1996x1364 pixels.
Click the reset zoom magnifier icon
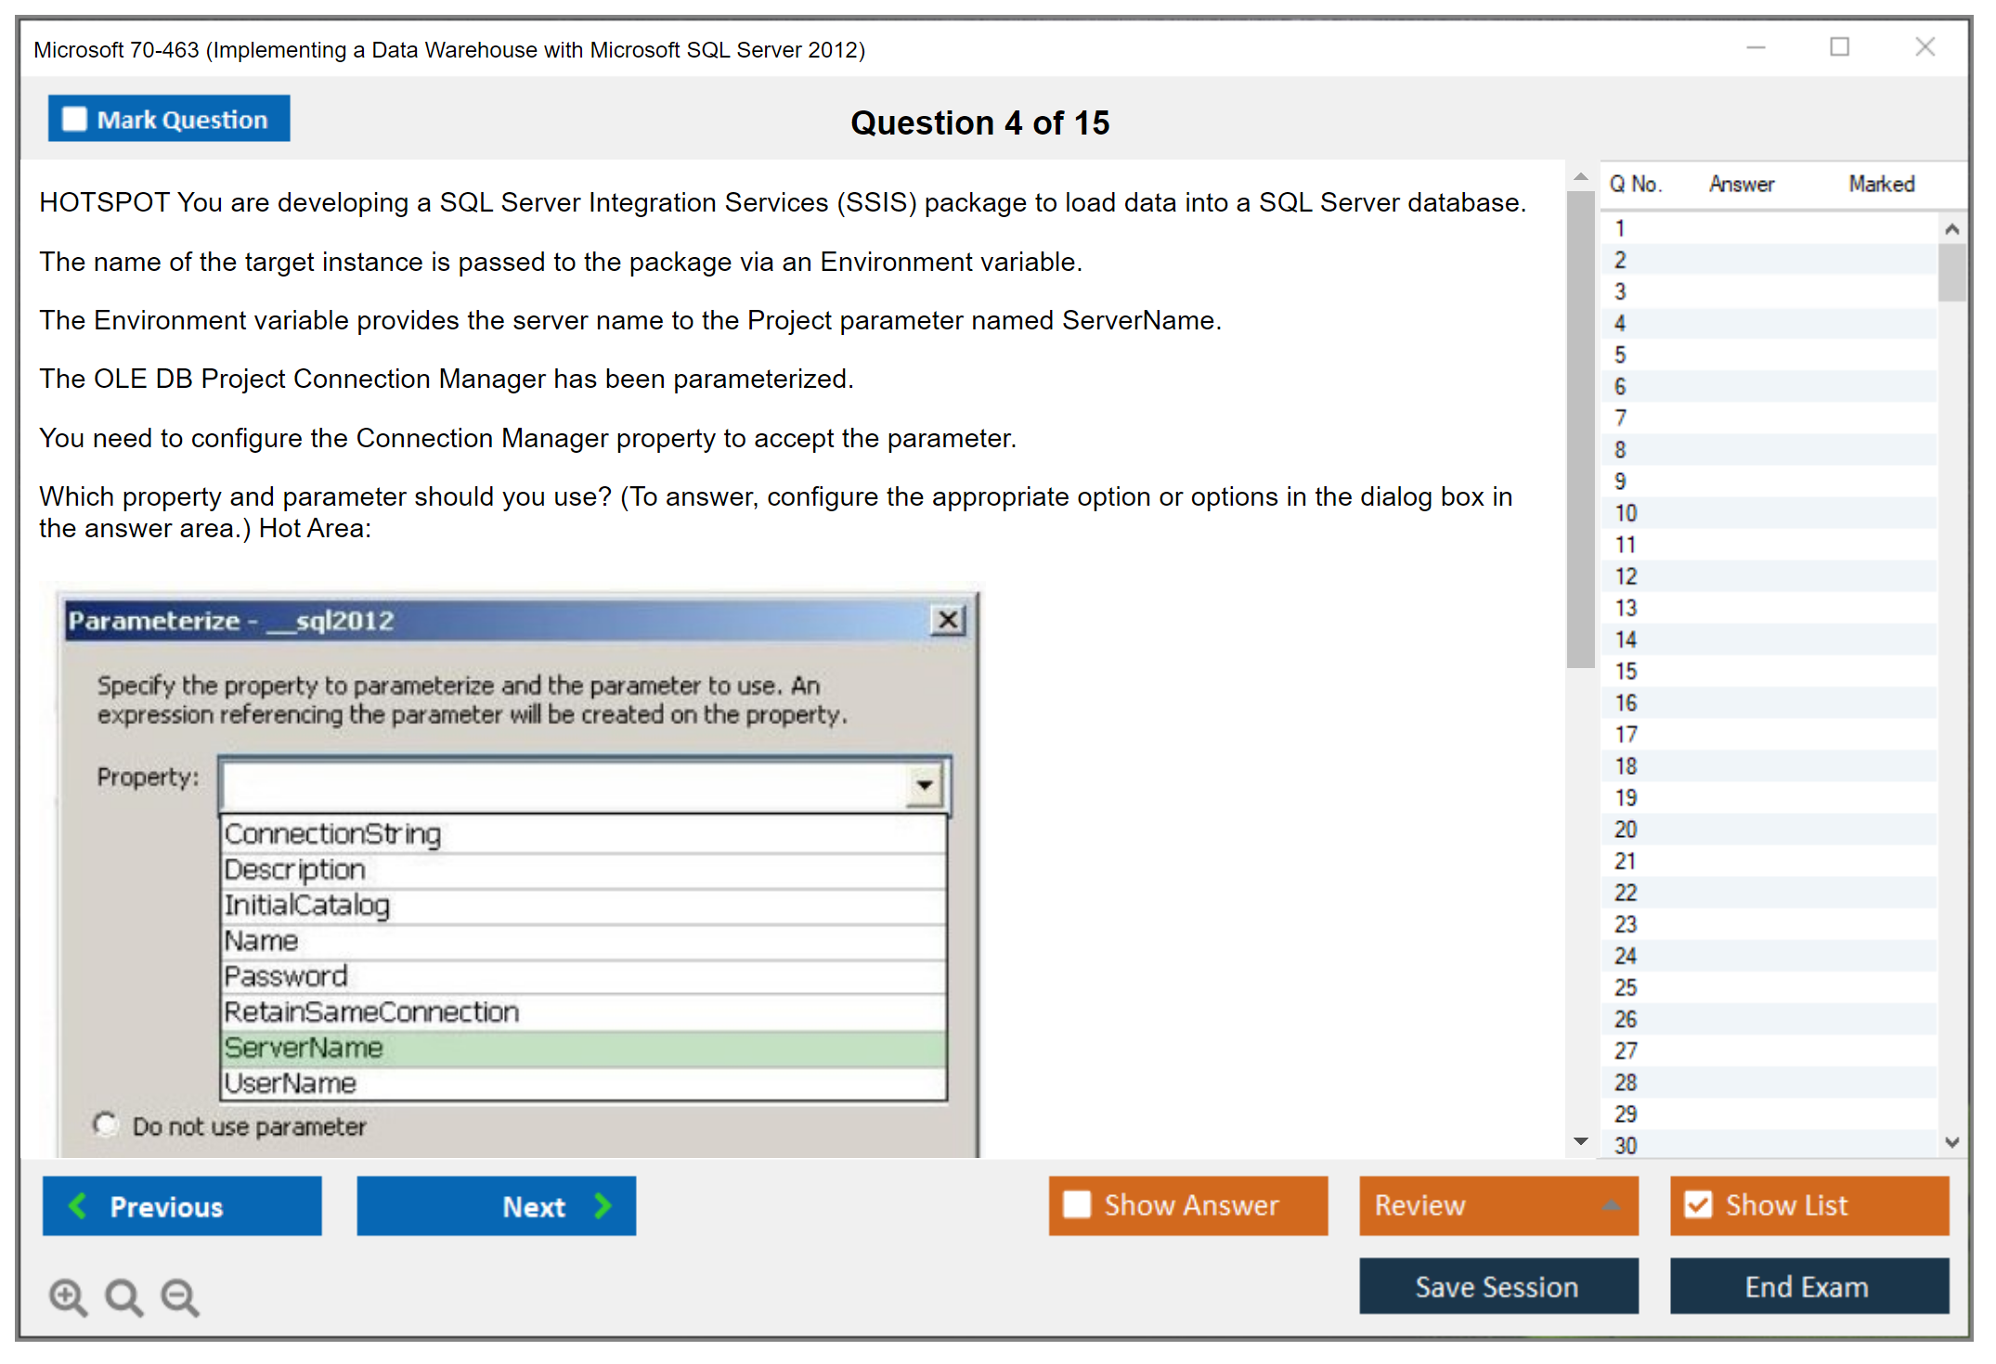point(123,1296)
